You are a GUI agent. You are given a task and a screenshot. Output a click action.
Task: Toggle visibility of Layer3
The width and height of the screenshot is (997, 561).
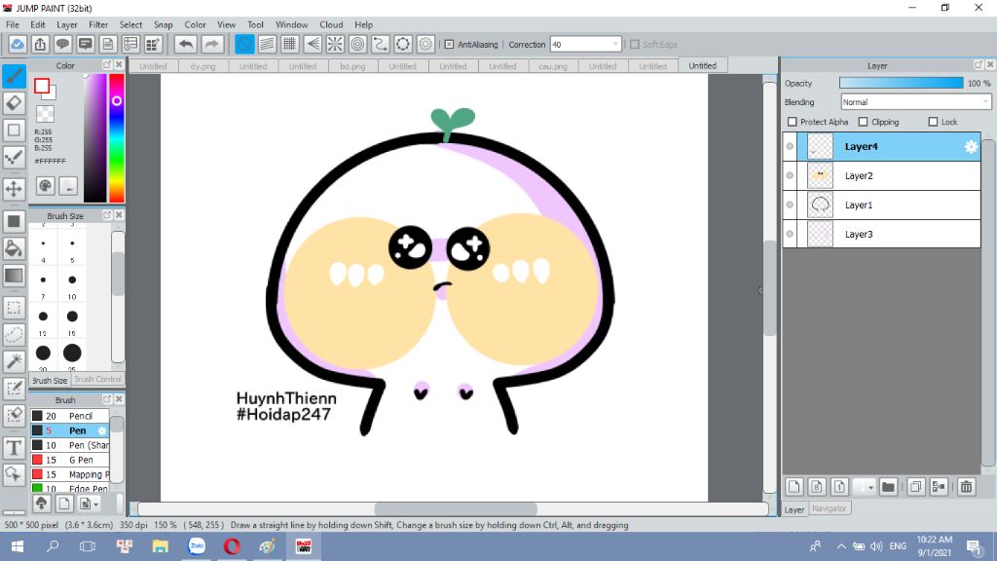pos(790,234)
